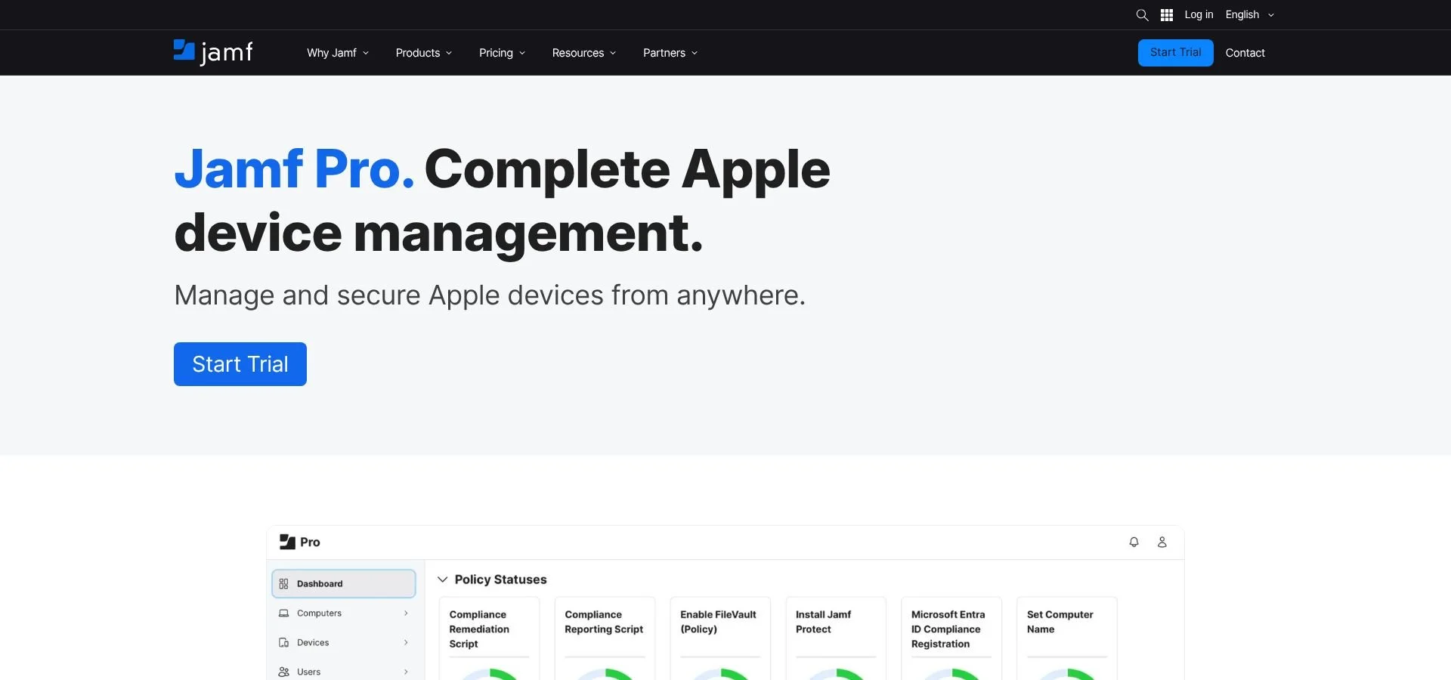Image resolution: width=1451 pixels, height=680 pixels.
Task: Open the Contact link
Action: pos(1245,53)
